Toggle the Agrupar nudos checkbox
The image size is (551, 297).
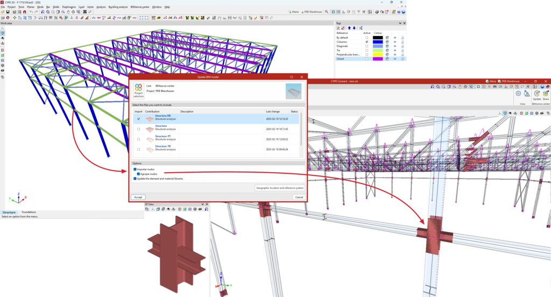(138, 174)
